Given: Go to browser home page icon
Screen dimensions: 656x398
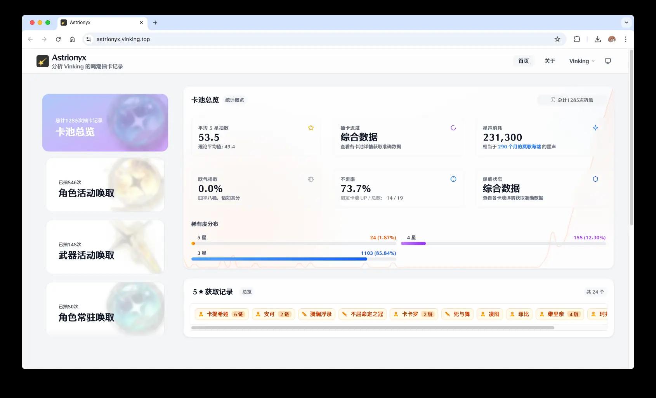Looking at the screenshot, I should click(x=72, y=39).
